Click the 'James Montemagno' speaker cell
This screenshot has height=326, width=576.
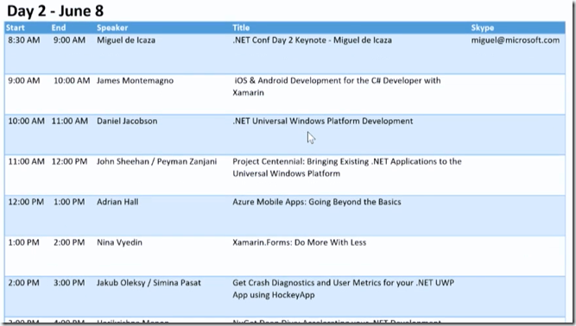135,81
